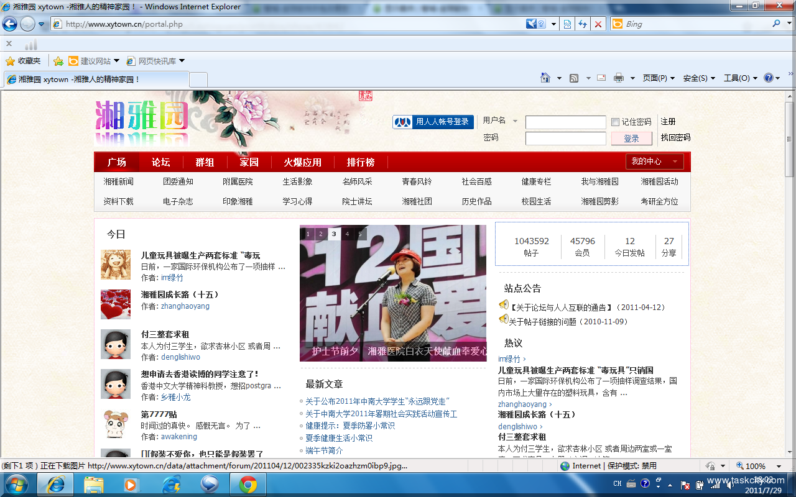
Task: Switch to the 论坛 navigation tab
Action: click(160, 162)
